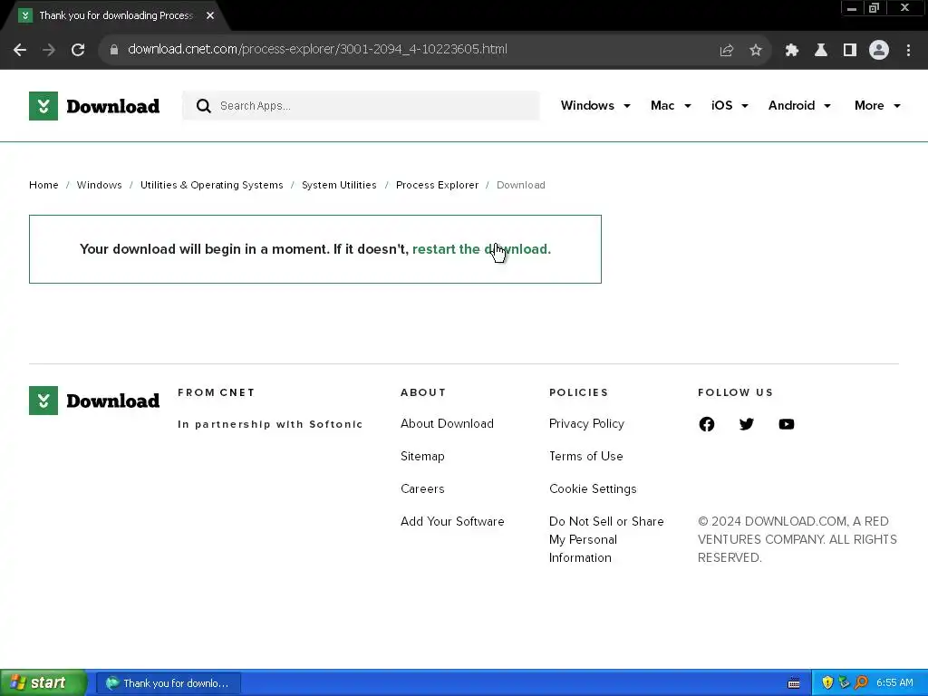Viewport: 928px width, 696px height.
Task: Open the Privacy Policy link
Action: pyautogui.click(x=586, y=424)
